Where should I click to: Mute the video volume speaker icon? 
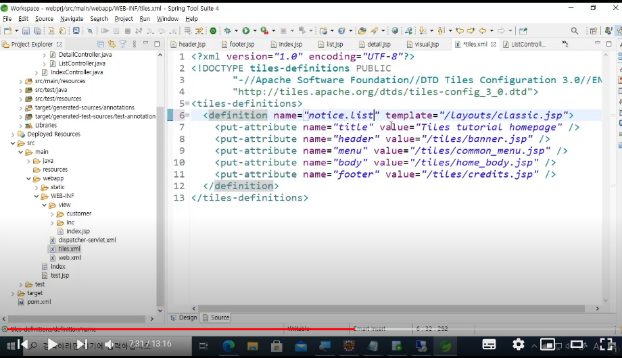[x=109, y=344]
